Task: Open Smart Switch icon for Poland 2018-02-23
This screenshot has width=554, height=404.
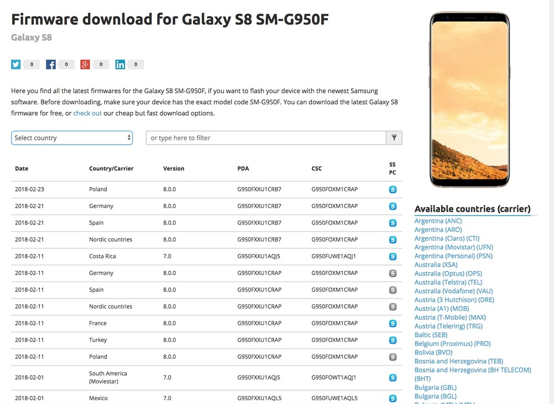Action: pos(393,190)
